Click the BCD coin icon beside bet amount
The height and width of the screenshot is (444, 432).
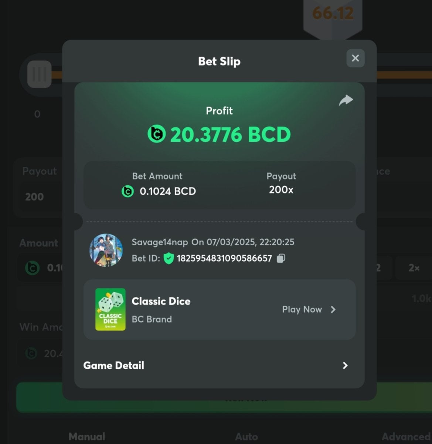(128, 191)
